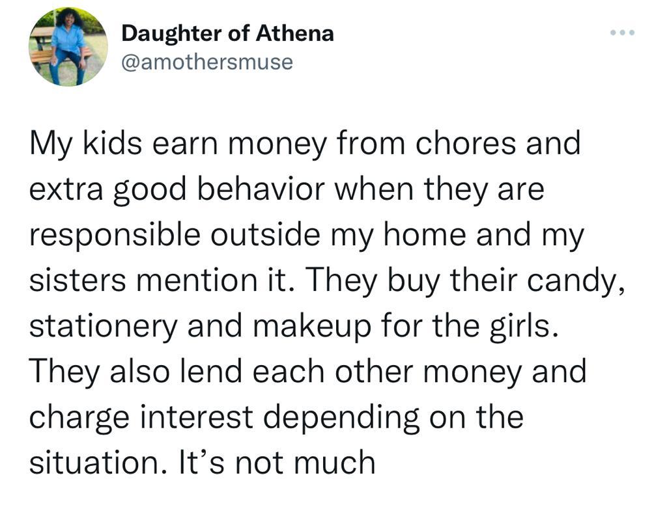Click the word "stationery" in the tweet
Screen dimensions: 667x505
(104, 327)
